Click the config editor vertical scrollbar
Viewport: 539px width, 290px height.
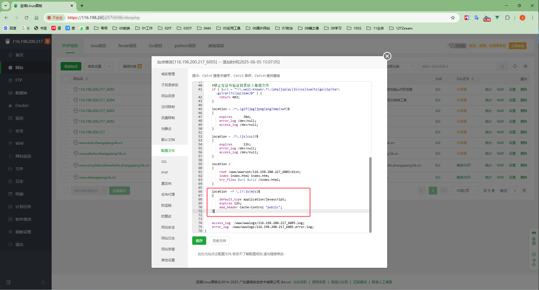click(370, 195)
